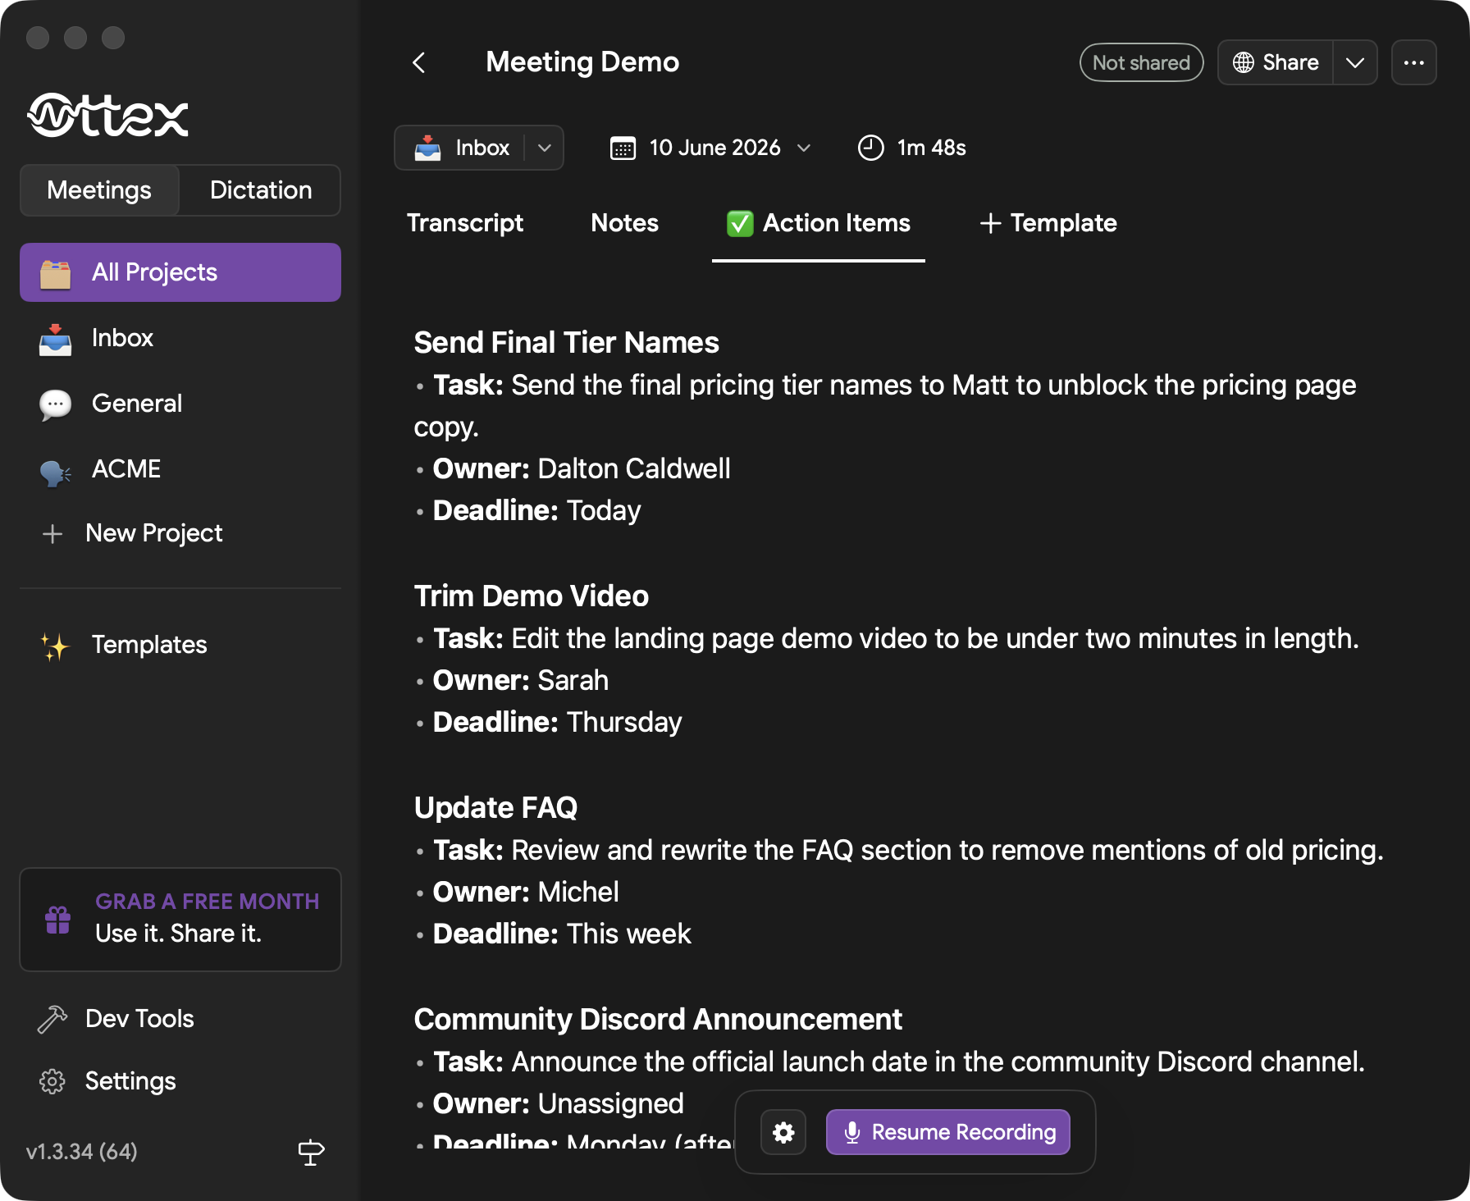
Task: Expand the Share dropdown arrow
Action: [x=1355, y=62]
